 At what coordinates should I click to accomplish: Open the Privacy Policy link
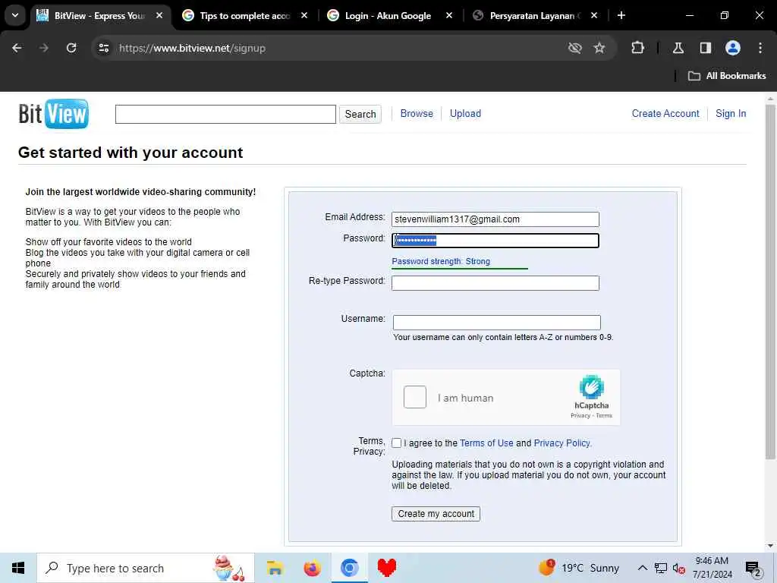pos(562,443)
